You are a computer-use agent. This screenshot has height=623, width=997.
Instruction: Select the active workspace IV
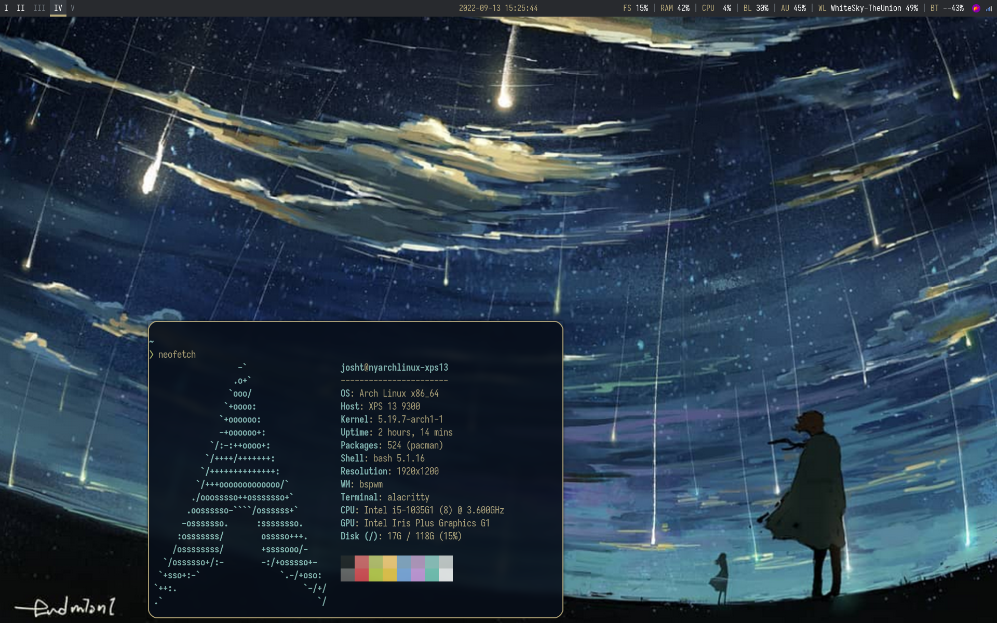[x=58, y=8]
